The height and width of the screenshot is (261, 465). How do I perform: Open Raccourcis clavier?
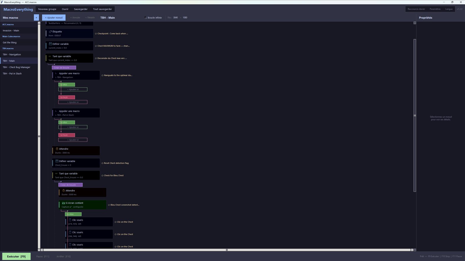pos(416,9)
